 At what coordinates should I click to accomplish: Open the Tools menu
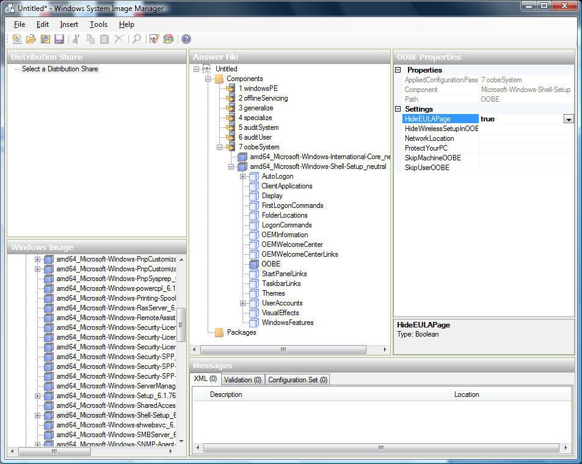tap(98, 24)
